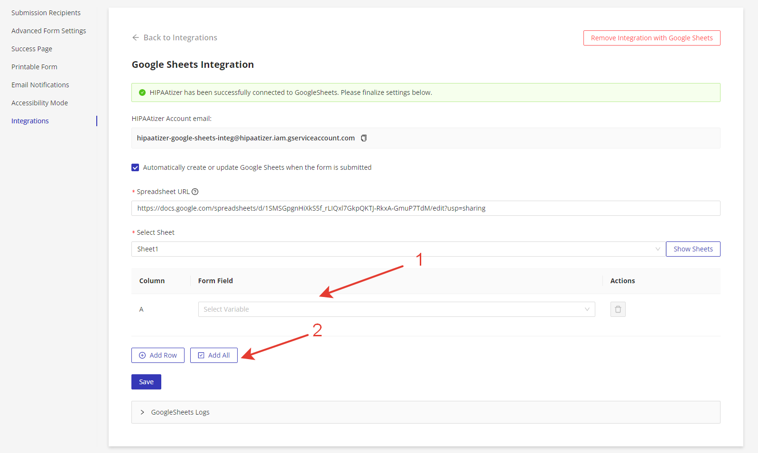758x453 pixels.
Task: Click the Add Row button
Action: click(x=157, y=355)
